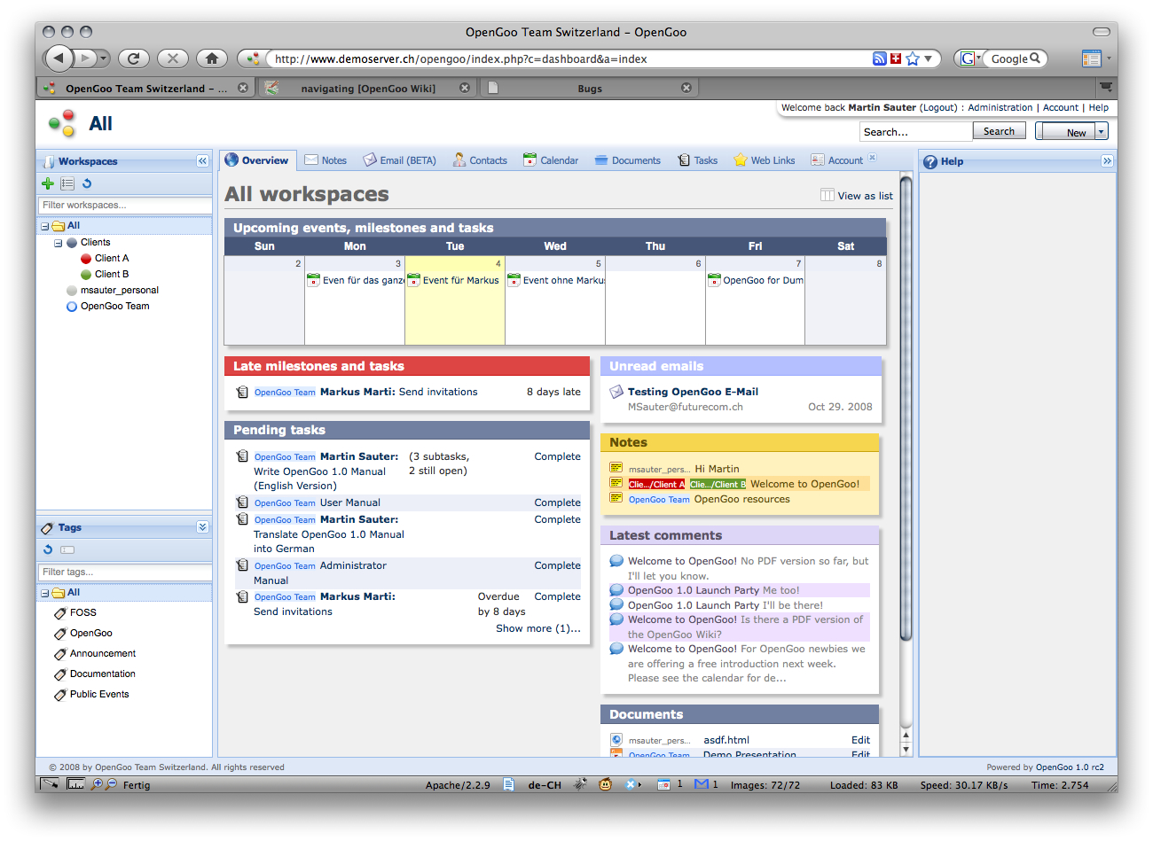Click the Tags panel refresh icon
Viewport: 1153px width, 841px height.
pos(48,549)
